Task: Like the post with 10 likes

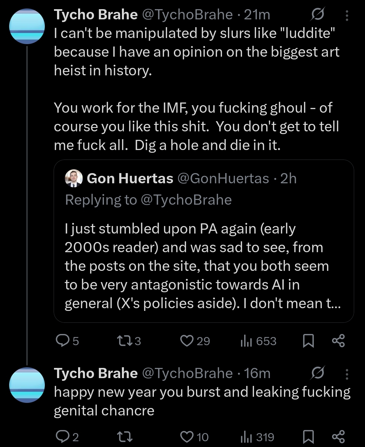Action: click(x=186, y=437)
